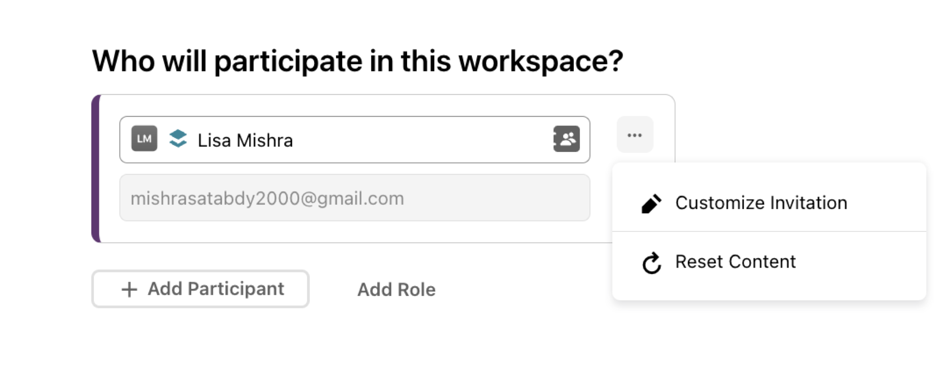The height and width of the screenshot is (389, 951).
Task: Click the plus icon on Add Participant
Action: click(x=129, y=290)
